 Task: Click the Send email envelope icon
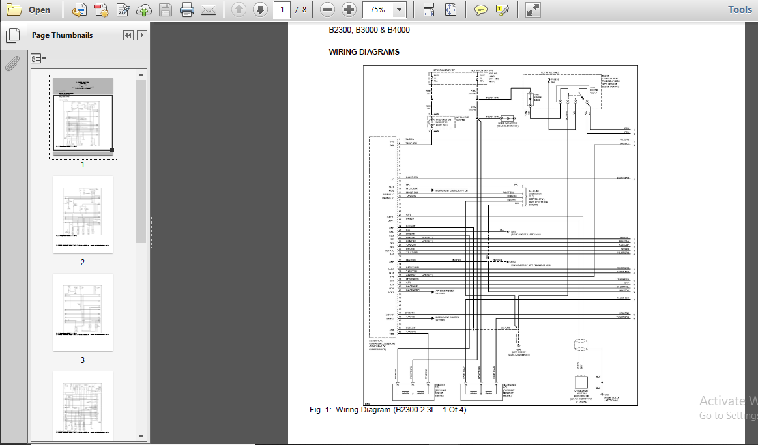(209, 10)
